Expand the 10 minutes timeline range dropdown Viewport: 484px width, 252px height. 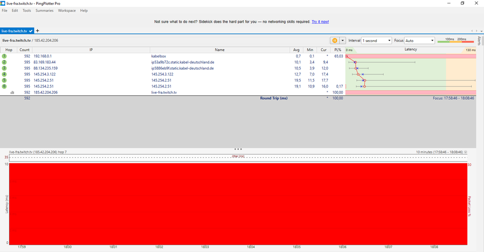point(466,152)
